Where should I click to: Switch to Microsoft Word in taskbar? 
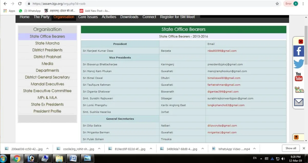pyautogui.click(x=73, y=159)
